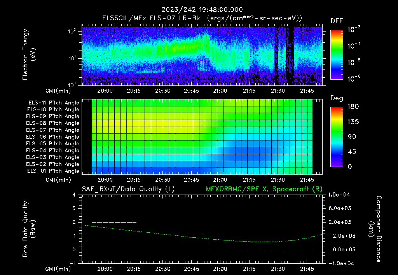Viewport: 398px width, 275px height.
Task: Click the ELS-07 Pitch Angle row label
Action: [x=52, y=130]
